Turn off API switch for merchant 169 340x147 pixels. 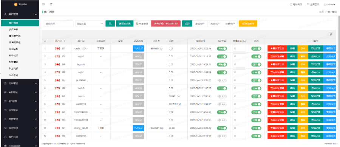(x=222, y=64)
